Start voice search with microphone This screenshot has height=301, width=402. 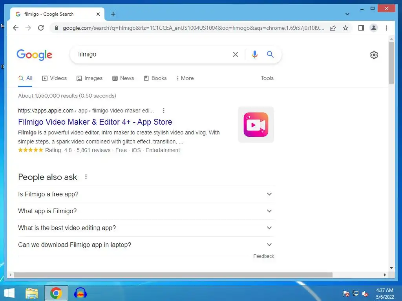coord(254,54)
